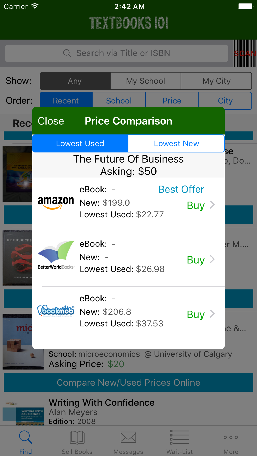The width and height of the screenshot is (257, 456).
Task: Open the More tab
Action: pyautogui.click(x=231, y=442)
